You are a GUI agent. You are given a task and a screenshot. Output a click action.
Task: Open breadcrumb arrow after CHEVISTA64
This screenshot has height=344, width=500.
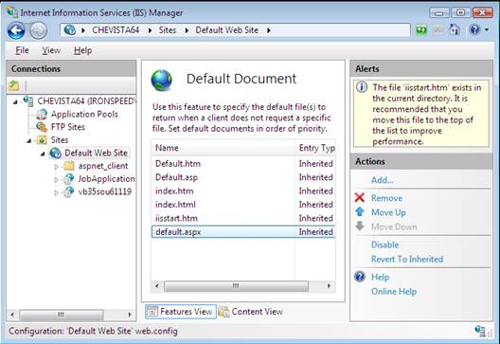150,30
